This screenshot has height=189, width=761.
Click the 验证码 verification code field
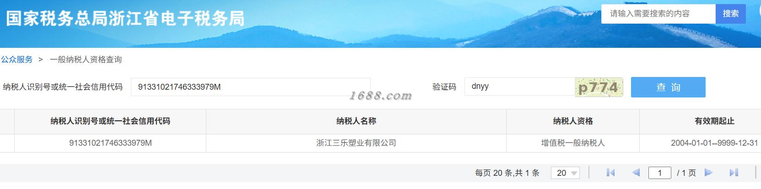click(520, 87)
